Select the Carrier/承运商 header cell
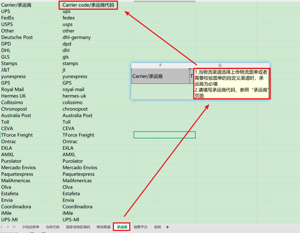 (31, 5)
